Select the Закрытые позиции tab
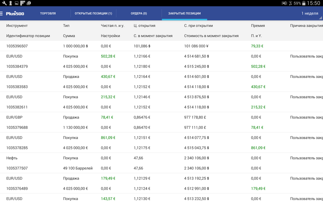This screenshot has width=323, height=201. click(x=185, y=14)
